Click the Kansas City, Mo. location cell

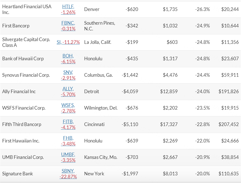(x=101, y=157)
